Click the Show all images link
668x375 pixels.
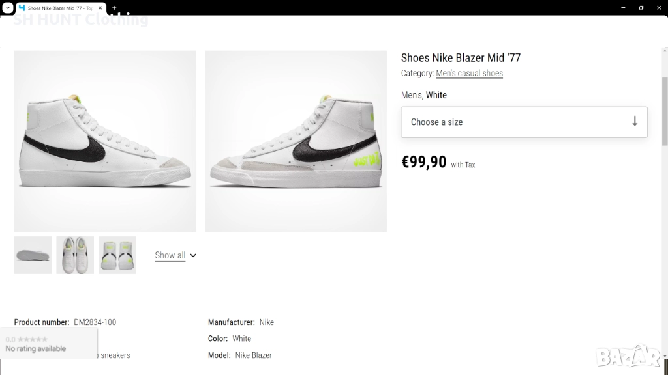tap(170, 255)
